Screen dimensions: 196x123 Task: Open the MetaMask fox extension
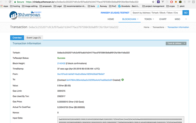point(176,2)
